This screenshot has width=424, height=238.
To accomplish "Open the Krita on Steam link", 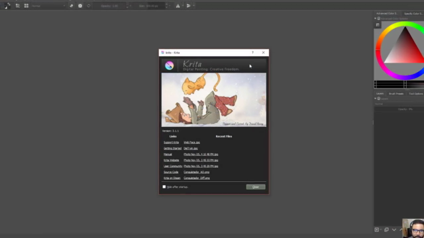I will [x=172, y=178].
